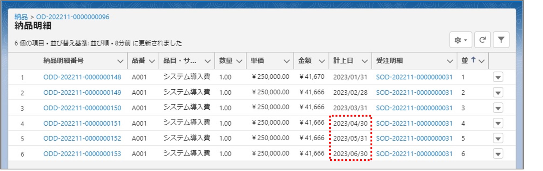Image resolution: width=543 pixels, height=171 pixels.
Task: Expand the 計上日 column menu chevron
Action: tap(365, 61)
